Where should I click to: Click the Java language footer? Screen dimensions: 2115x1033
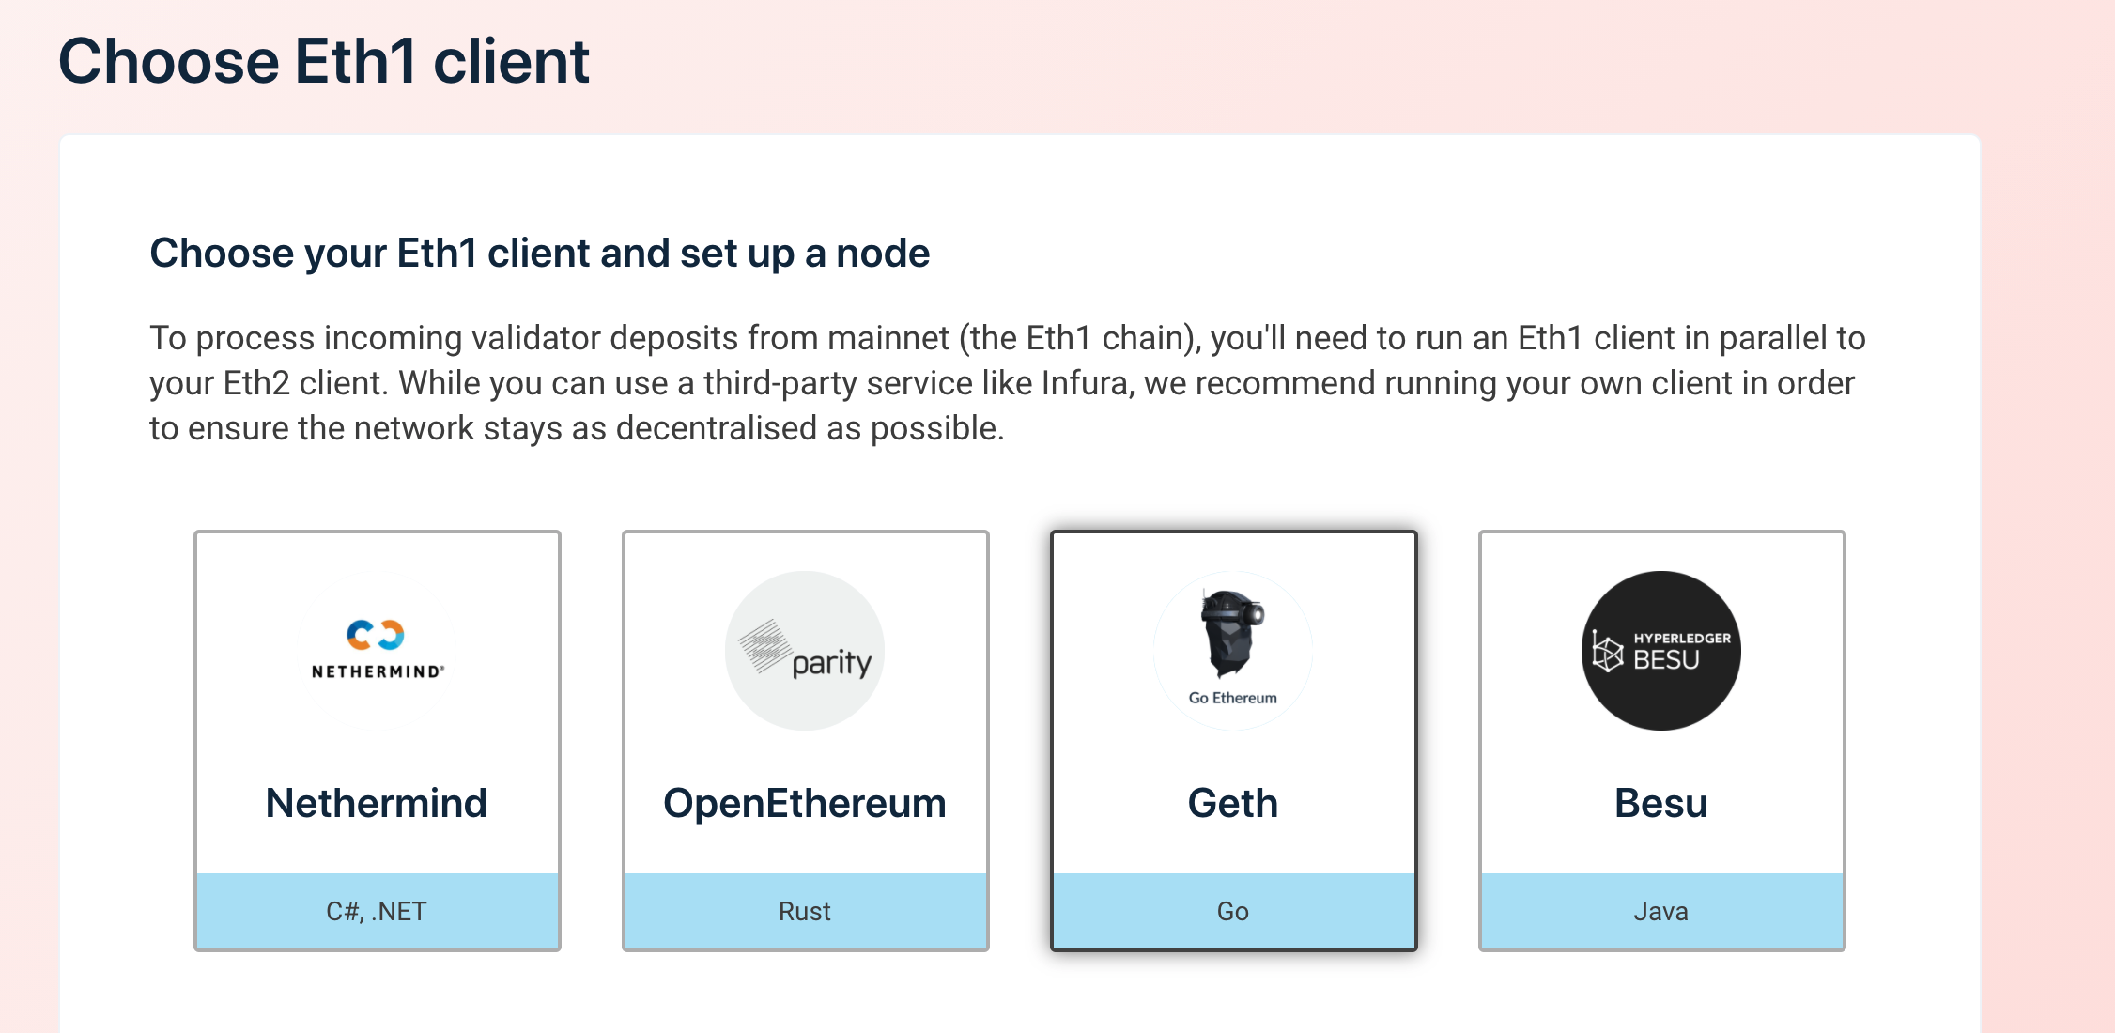click(x=1661, y=911)
